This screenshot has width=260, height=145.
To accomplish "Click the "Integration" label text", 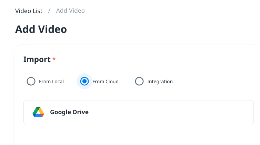I will pos(160,82).
